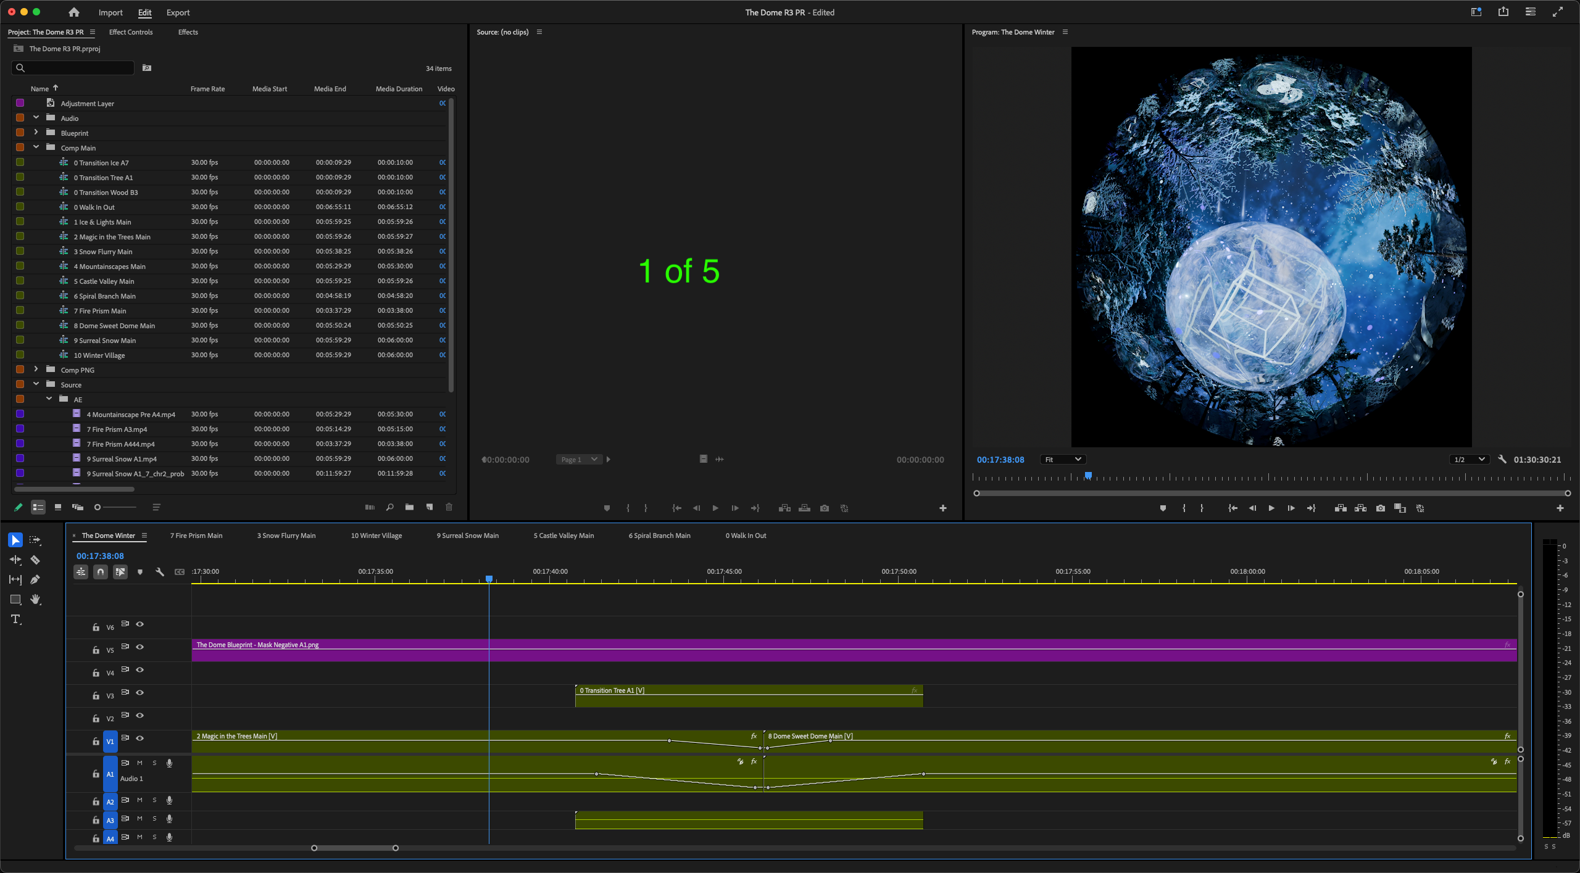The image size is (1580, 873).
Task: Switch to Effect Controls tab
Action: (x=131, y=32)
